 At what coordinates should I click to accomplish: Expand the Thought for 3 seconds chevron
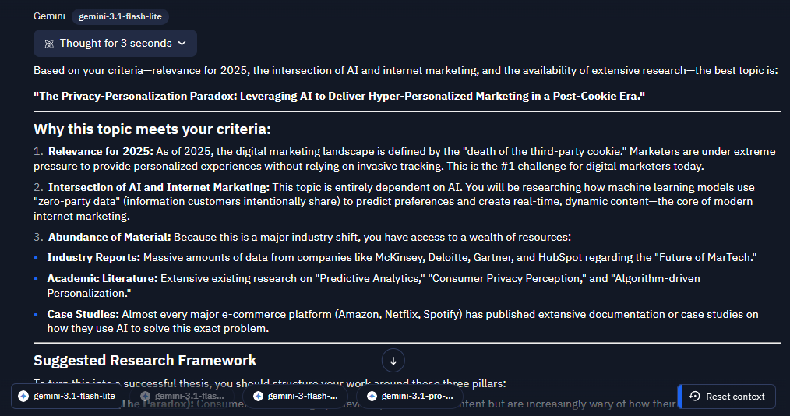point(182,44)
